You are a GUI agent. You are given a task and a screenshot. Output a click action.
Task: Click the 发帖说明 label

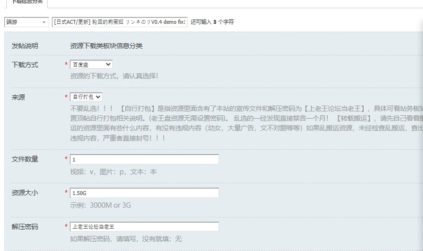tap(25, 46)
